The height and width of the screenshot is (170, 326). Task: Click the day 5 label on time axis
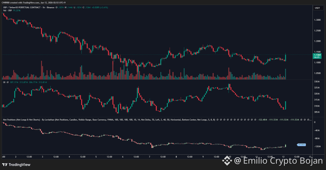[x=96, y=157]
